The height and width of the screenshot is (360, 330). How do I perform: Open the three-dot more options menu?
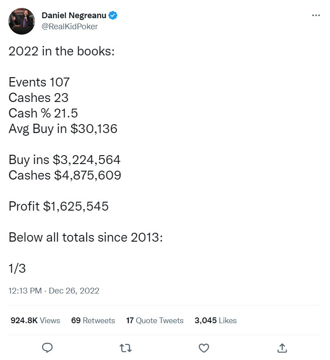click(x=315, y=16)
